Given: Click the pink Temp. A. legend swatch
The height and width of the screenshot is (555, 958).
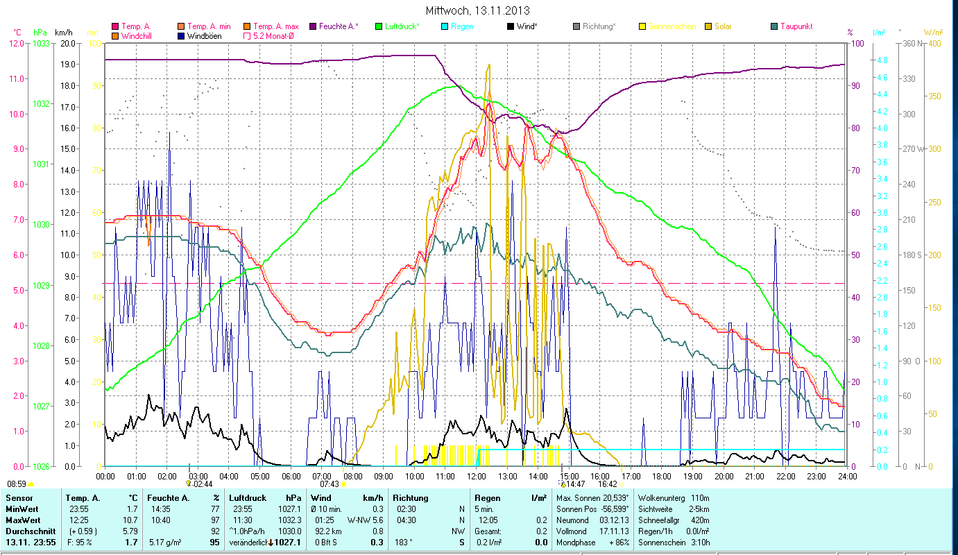Looking at the screenshot, I should tap(114, 26).
